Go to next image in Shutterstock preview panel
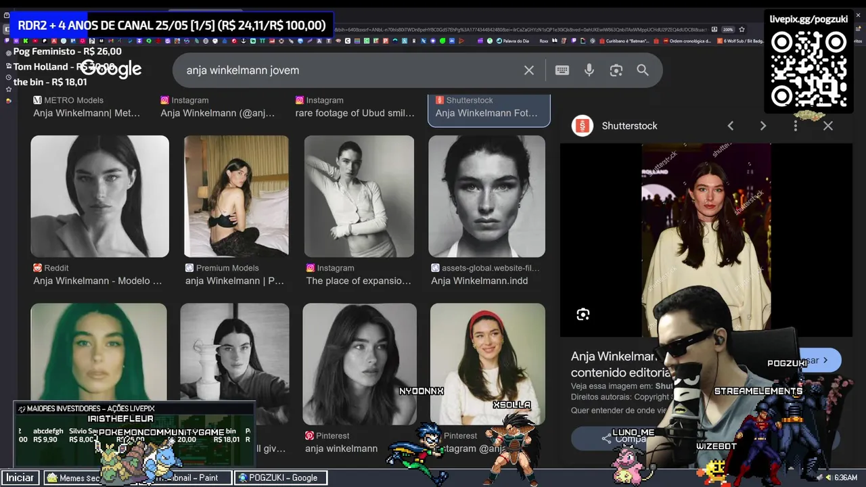Screen dimensions: 866x487 (763, 126)
